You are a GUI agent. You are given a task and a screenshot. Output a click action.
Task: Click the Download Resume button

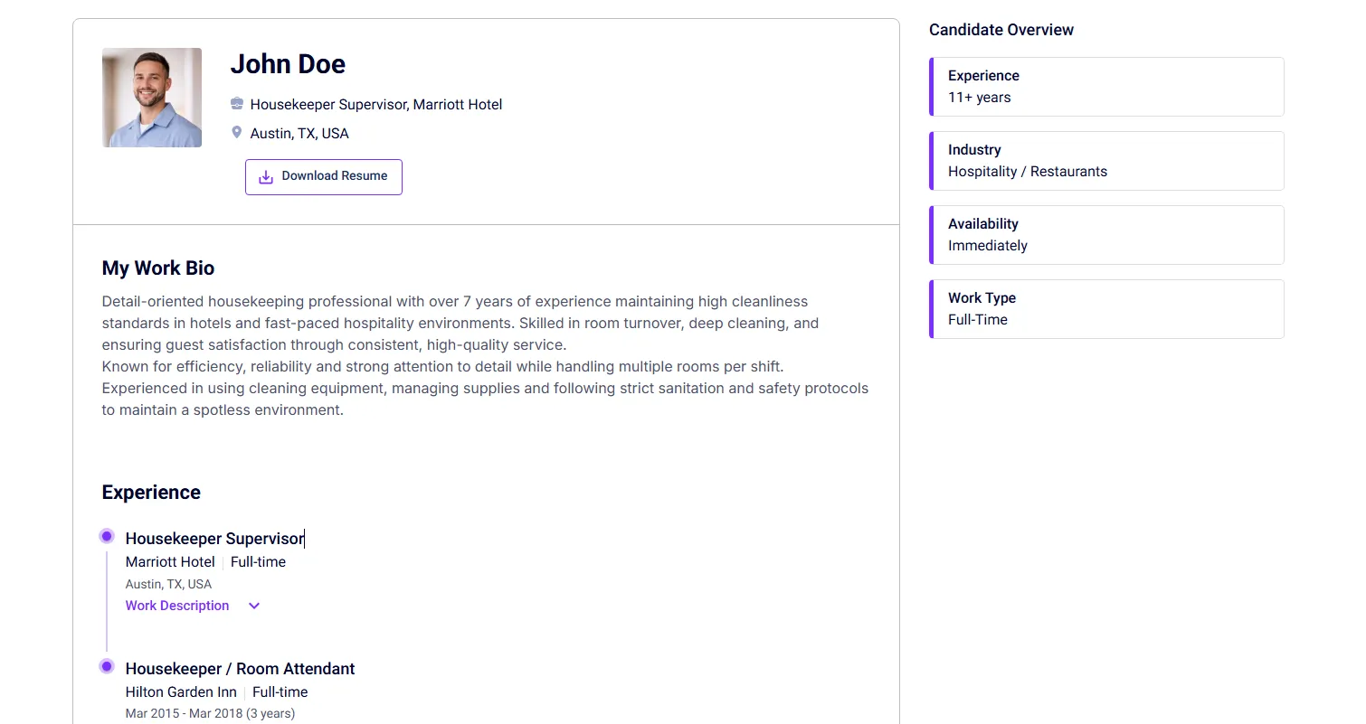point(323,177)
